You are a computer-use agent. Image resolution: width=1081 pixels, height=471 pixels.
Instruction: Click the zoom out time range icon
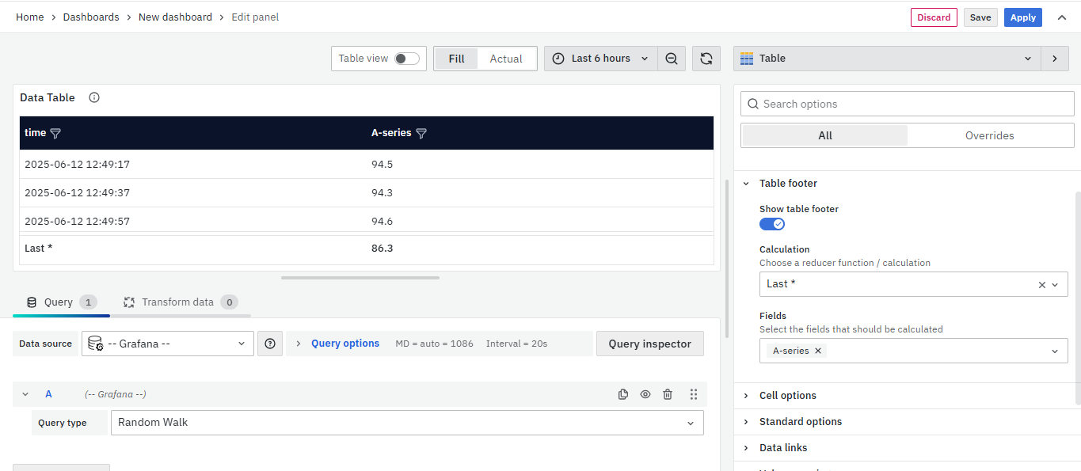[672, 59]
